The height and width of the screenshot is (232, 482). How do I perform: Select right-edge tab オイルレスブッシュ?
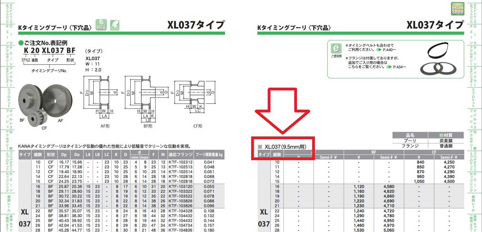[x=473, y=119]
